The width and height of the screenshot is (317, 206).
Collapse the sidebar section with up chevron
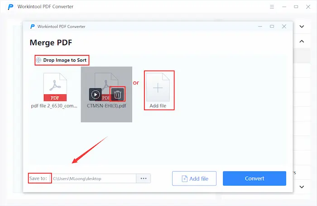[x=302, y=42]
